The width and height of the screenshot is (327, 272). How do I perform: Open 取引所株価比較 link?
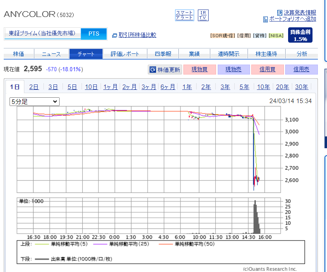pos(137,35)
